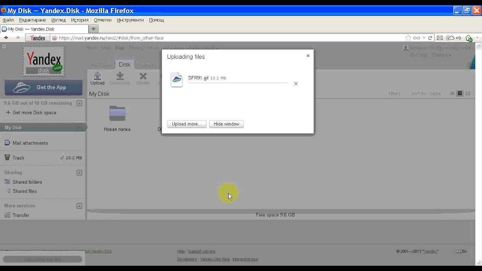The image size is (482, 271).
Task: Open the Файл menu
Action: click(x=8, y=20)
